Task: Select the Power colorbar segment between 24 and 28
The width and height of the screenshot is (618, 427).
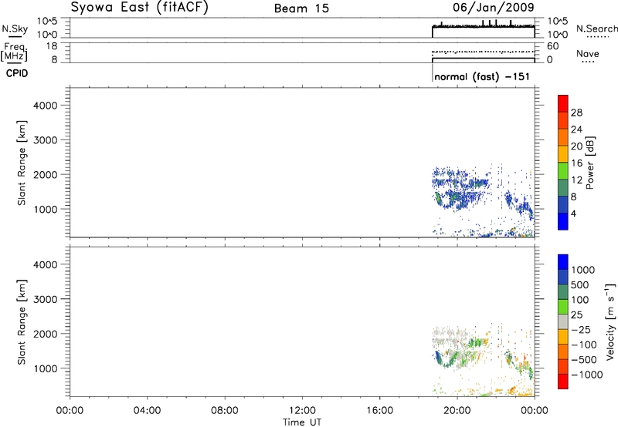Action: click(x=563, y=120)
